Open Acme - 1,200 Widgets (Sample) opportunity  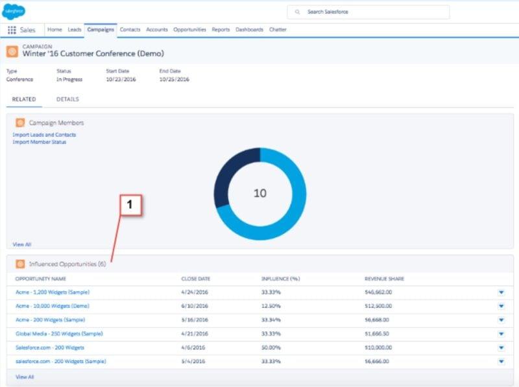point(53,292)
